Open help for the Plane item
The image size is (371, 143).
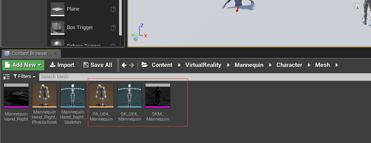tap(113, 9)
